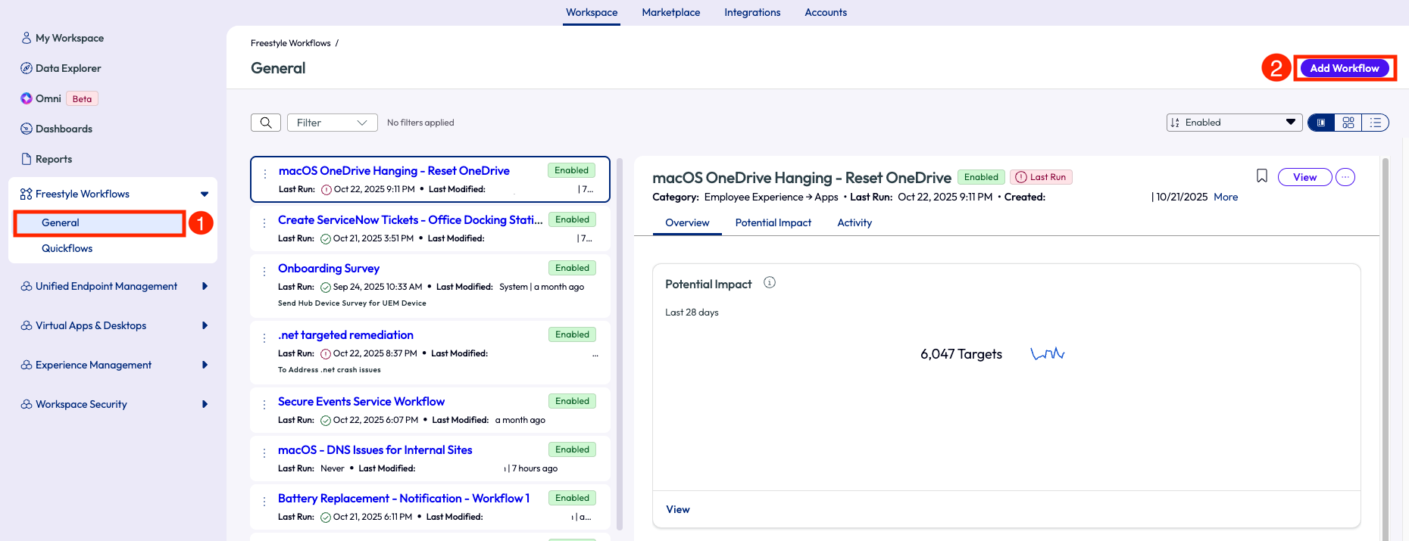Image resolution: width=1409 pixels, height=541 pixels.
Task: Switch to list view layout
Action: click(x=1376, y=123)
